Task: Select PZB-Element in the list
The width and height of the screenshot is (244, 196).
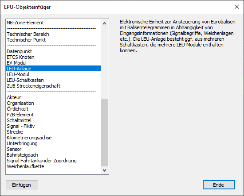Action: [x=54, y=115]
